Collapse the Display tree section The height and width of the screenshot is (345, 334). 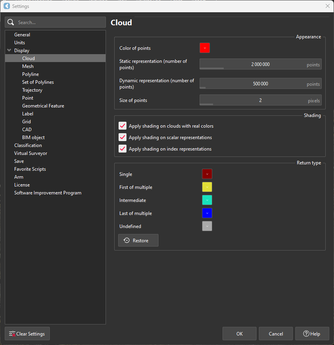(9, 51)
